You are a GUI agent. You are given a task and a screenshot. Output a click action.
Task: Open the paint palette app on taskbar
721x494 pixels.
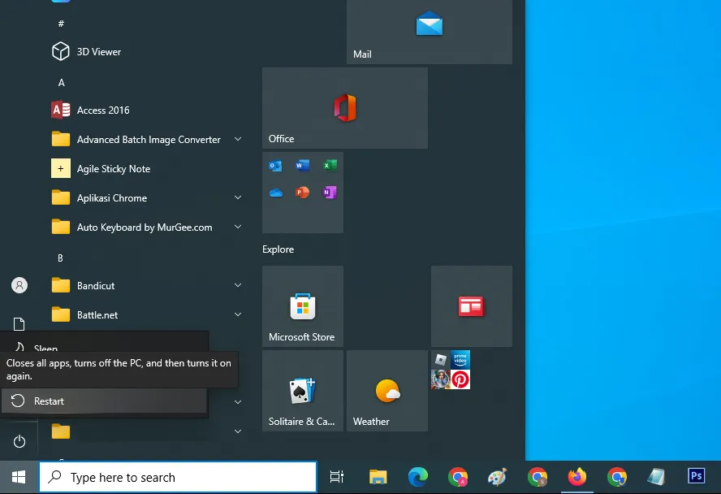pos(497,477)
